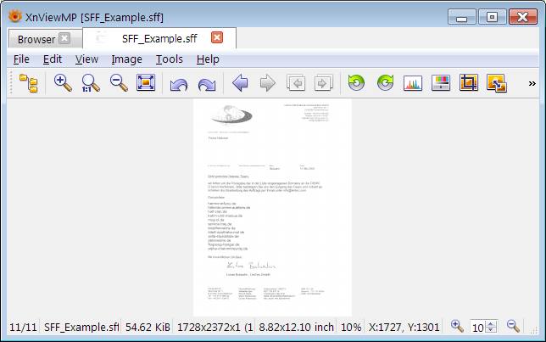Click the 10% zoom status text
The image size is (546, 342).
(x=351, y=328)
